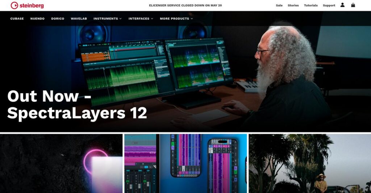Go to the Support page
Screen dimensions: 371x193
point(329,5)
